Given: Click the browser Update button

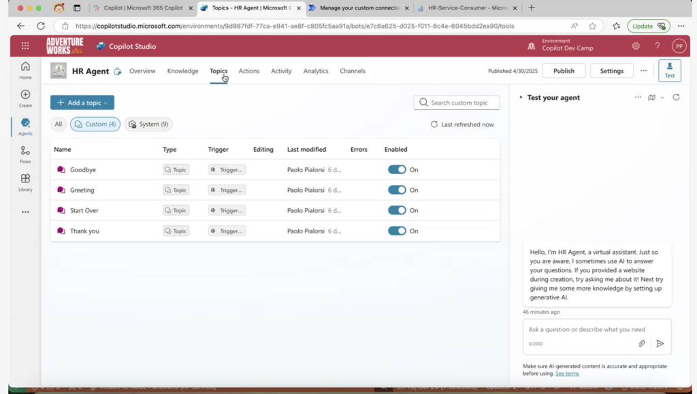Looking at the screenshot, I should (649, 26).
